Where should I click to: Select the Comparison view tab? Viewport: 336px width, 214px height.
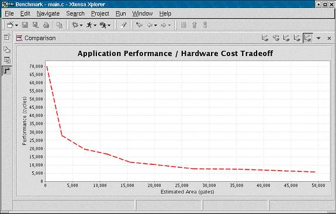[36, 38]
